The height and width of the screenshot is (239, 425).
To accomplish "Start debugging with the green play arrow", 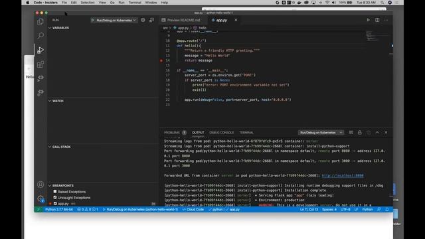I will pos(93,20).
